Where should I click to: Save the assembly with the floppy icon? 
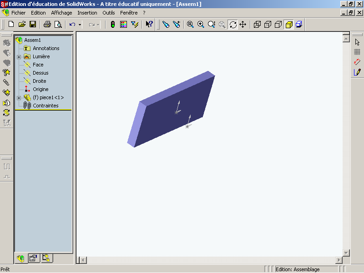pos(32,24)
